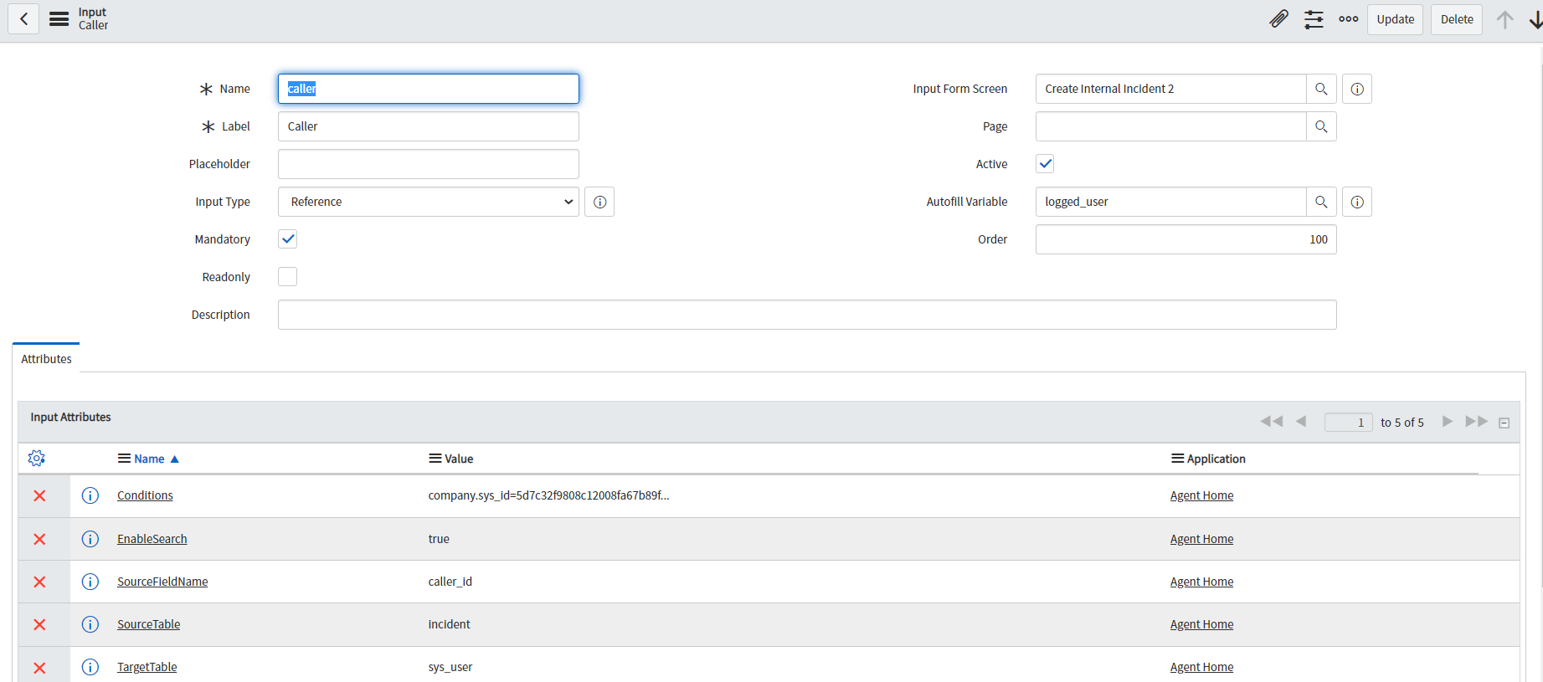This screenshot has height=682, width=1543.
Task: Preview the TargetTable record info icon
Action: [90, 667]
